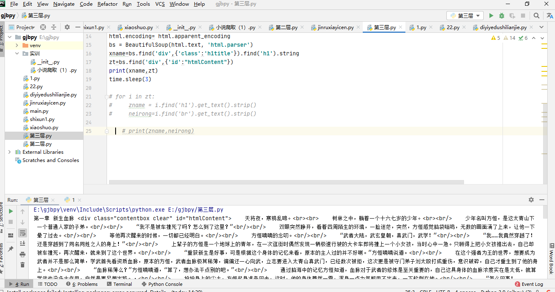This screenshot has width=555, height=292.
Task: Switch to the 22.py editor tab
Action: tap(453, 27)
